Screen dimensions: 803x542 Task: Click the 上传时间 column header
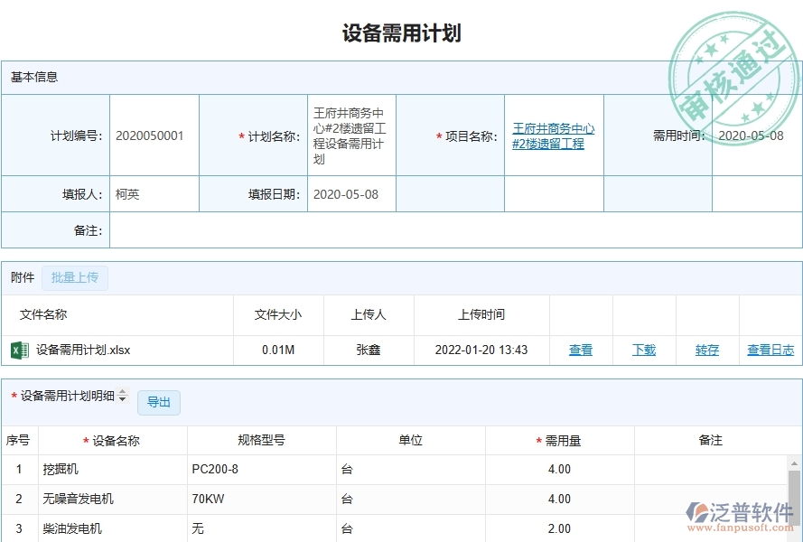click(481, 314)
